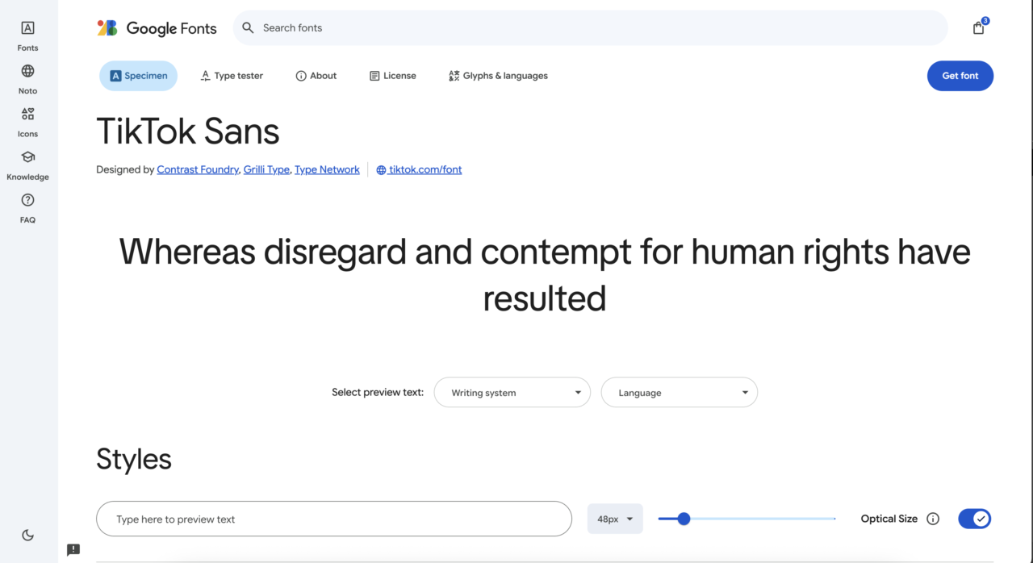Image resolution: width=1033 pixels, height=563 pixels.
Task: Open the Language dropdown
Action: 680,392
